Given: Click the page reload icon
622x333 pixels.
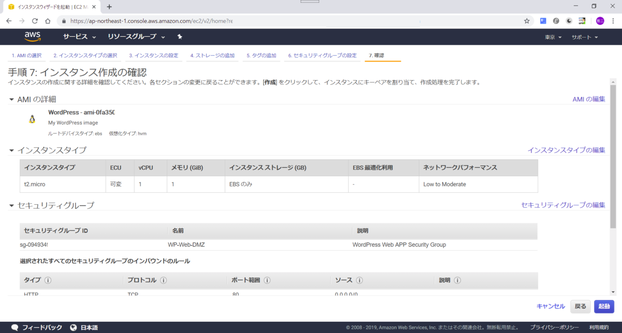Looking at the screenshot, I should [34, 21].
